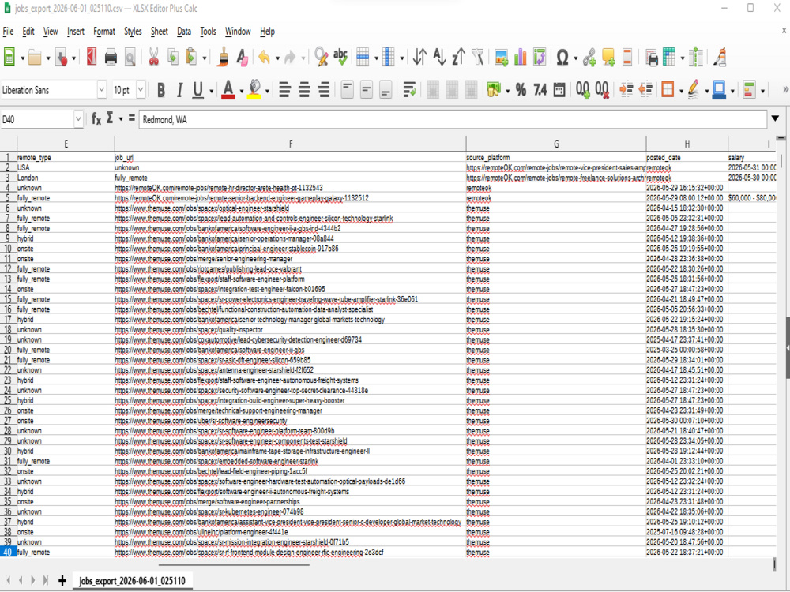Expand the formula bar
The height and width of the screenshot is (592, 790).
pyautogui.click(x=775, y=119)
